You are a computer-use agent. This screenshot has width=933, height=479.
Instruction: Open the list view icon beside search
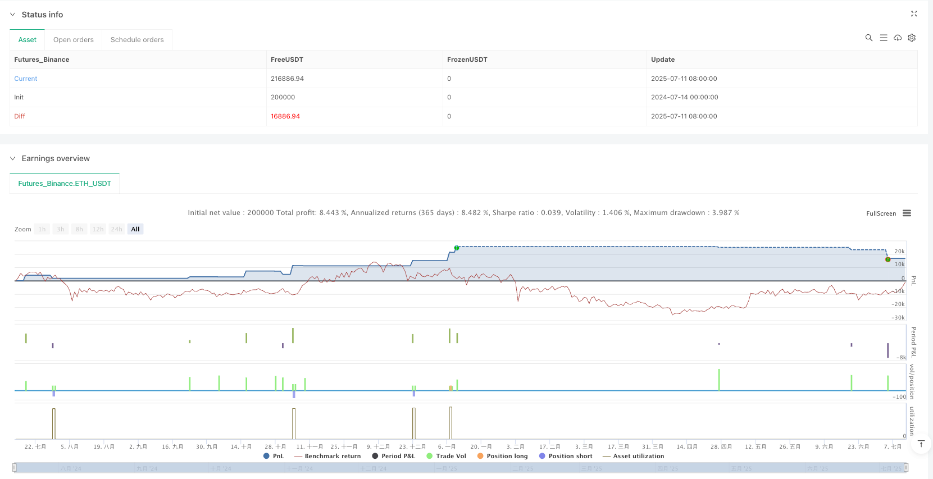(x=883, y=38)
